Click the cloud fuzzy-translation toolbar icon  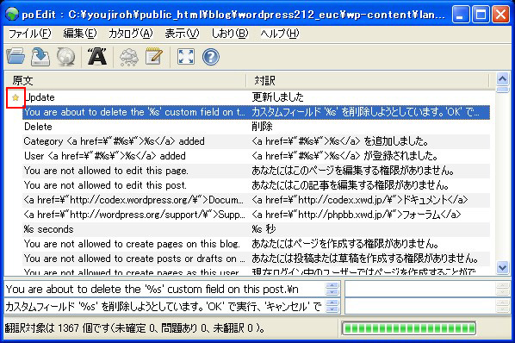129,57
